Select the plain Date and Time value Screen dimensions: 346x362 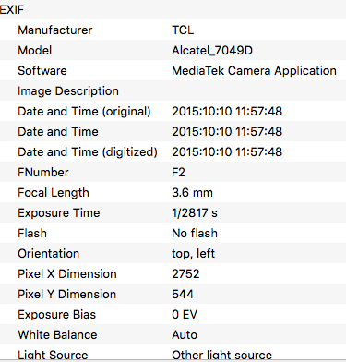[227, 132]
